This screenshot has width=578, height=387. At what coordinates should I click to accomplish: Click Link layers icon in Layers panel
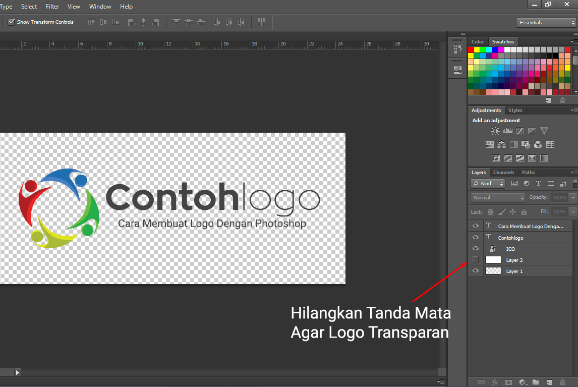pos(481,382)
